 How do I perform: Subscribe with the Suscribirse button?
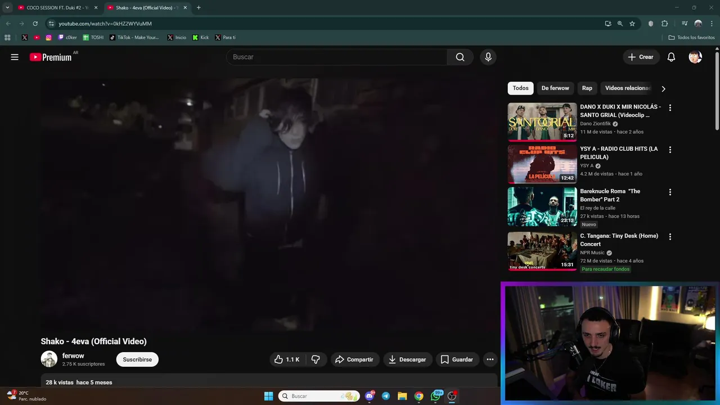[x=137, y=359]
